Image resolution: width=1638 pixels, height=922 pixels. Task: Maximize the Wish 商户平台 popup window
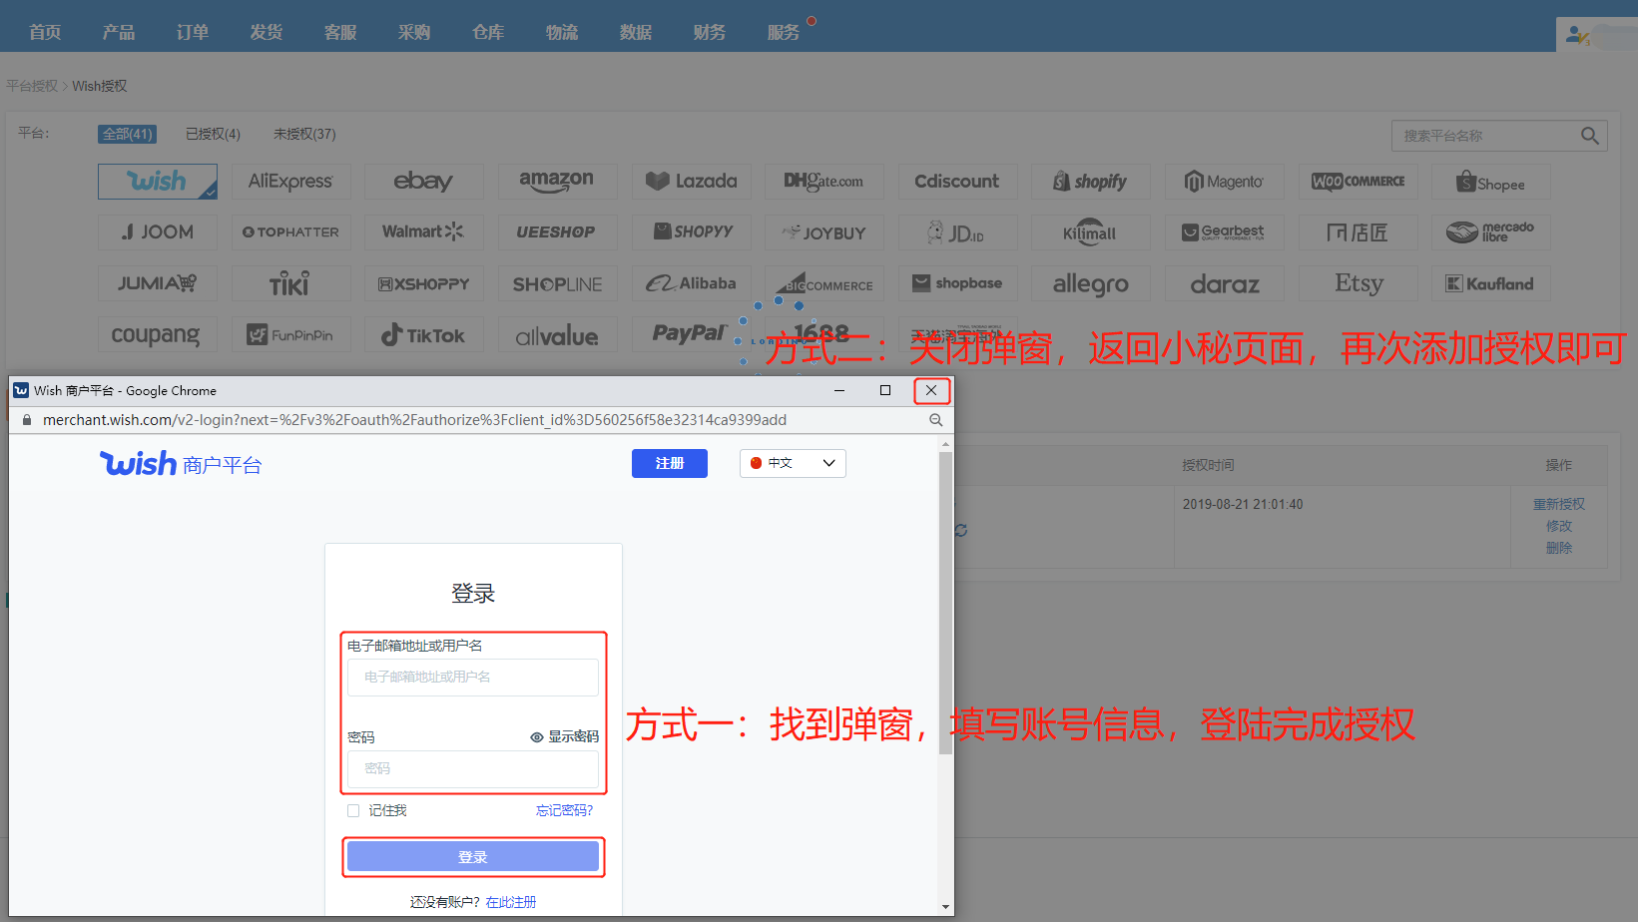(885, 390)
